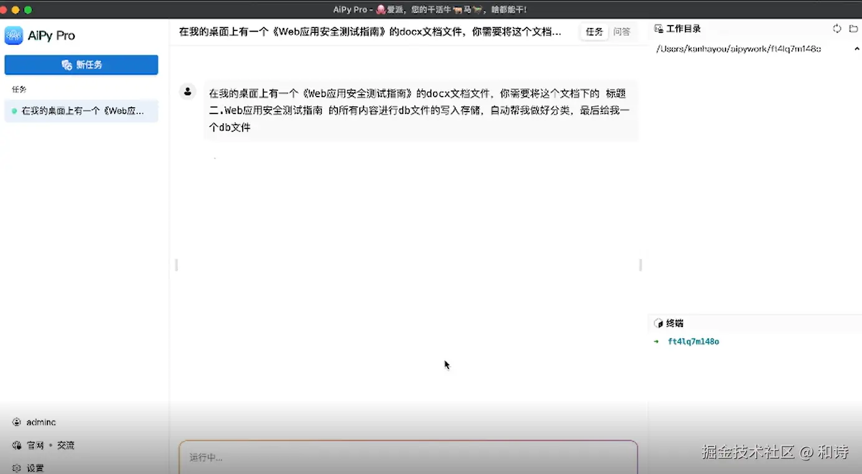Click the admino user avatar icon
Screen dimensions: 862x474
[17, 422]
